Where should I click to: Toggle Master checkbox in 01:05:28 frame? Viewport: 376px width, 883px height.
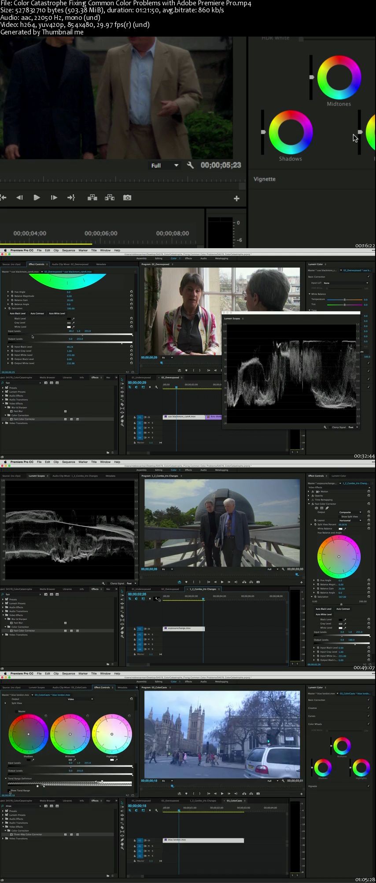click(17, 711)
